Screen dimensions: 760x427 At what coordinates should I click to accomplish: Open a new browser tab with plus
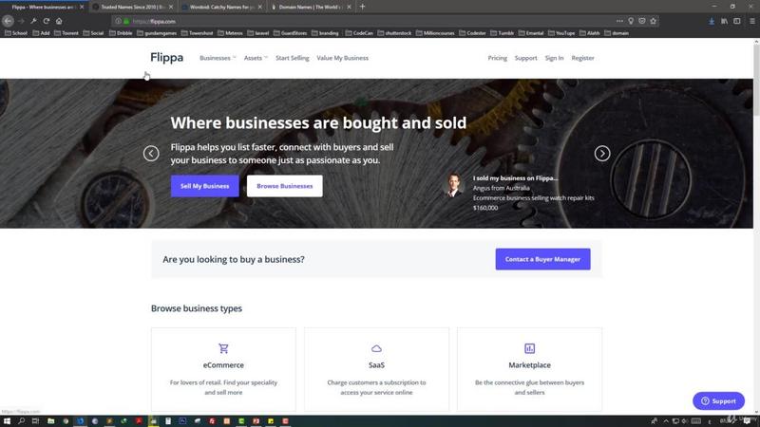click(x=362, y=7)
